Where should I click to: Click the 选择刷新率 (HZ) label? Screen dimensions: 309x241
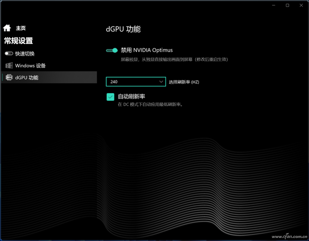[184, 82]
